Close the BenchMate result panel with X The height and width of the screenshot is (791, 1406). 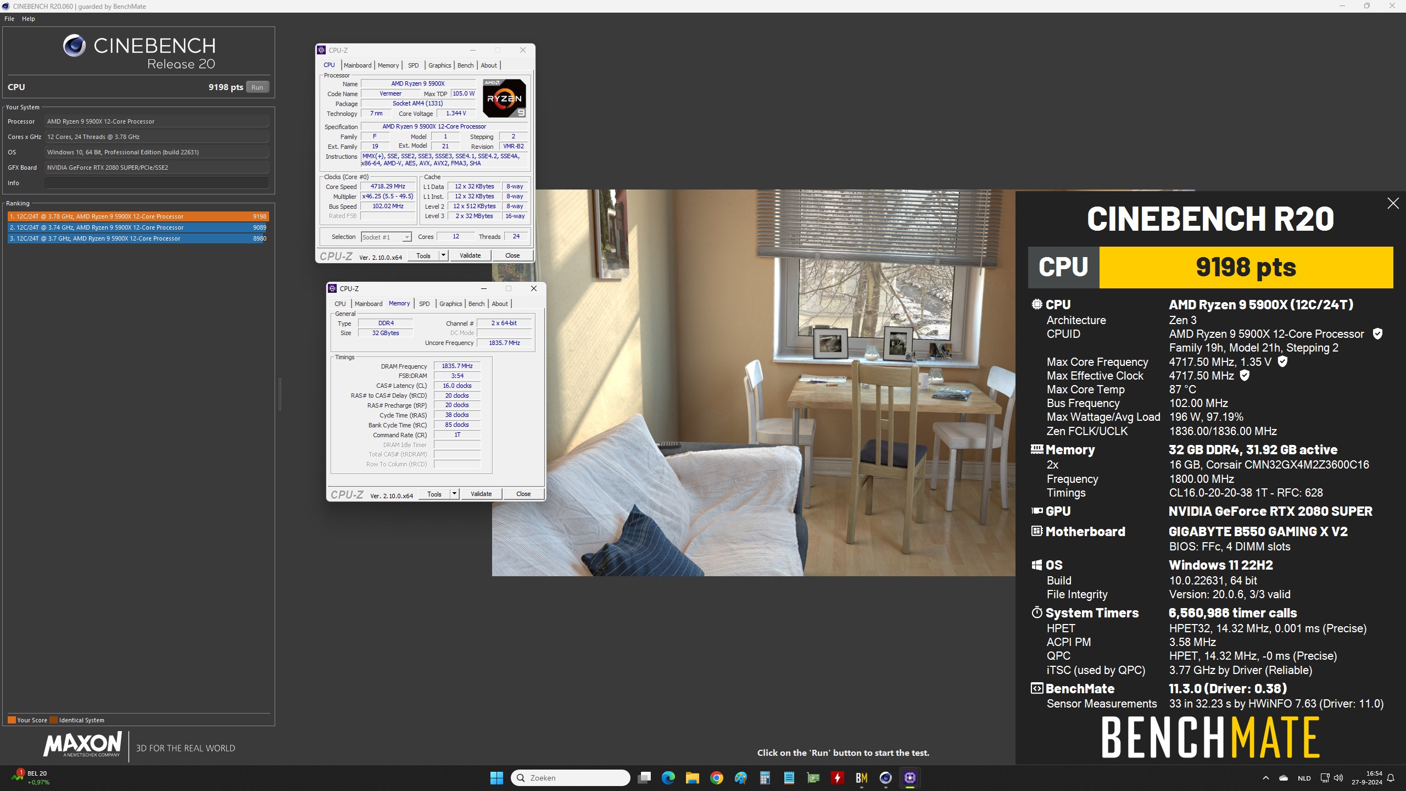(1393, 203)
